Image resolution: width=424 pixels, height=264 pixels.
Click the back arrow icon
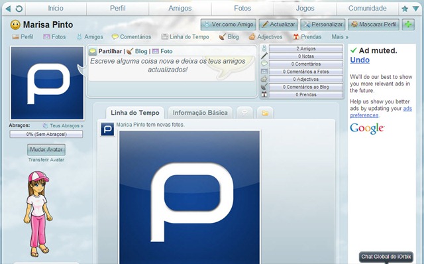8,9
